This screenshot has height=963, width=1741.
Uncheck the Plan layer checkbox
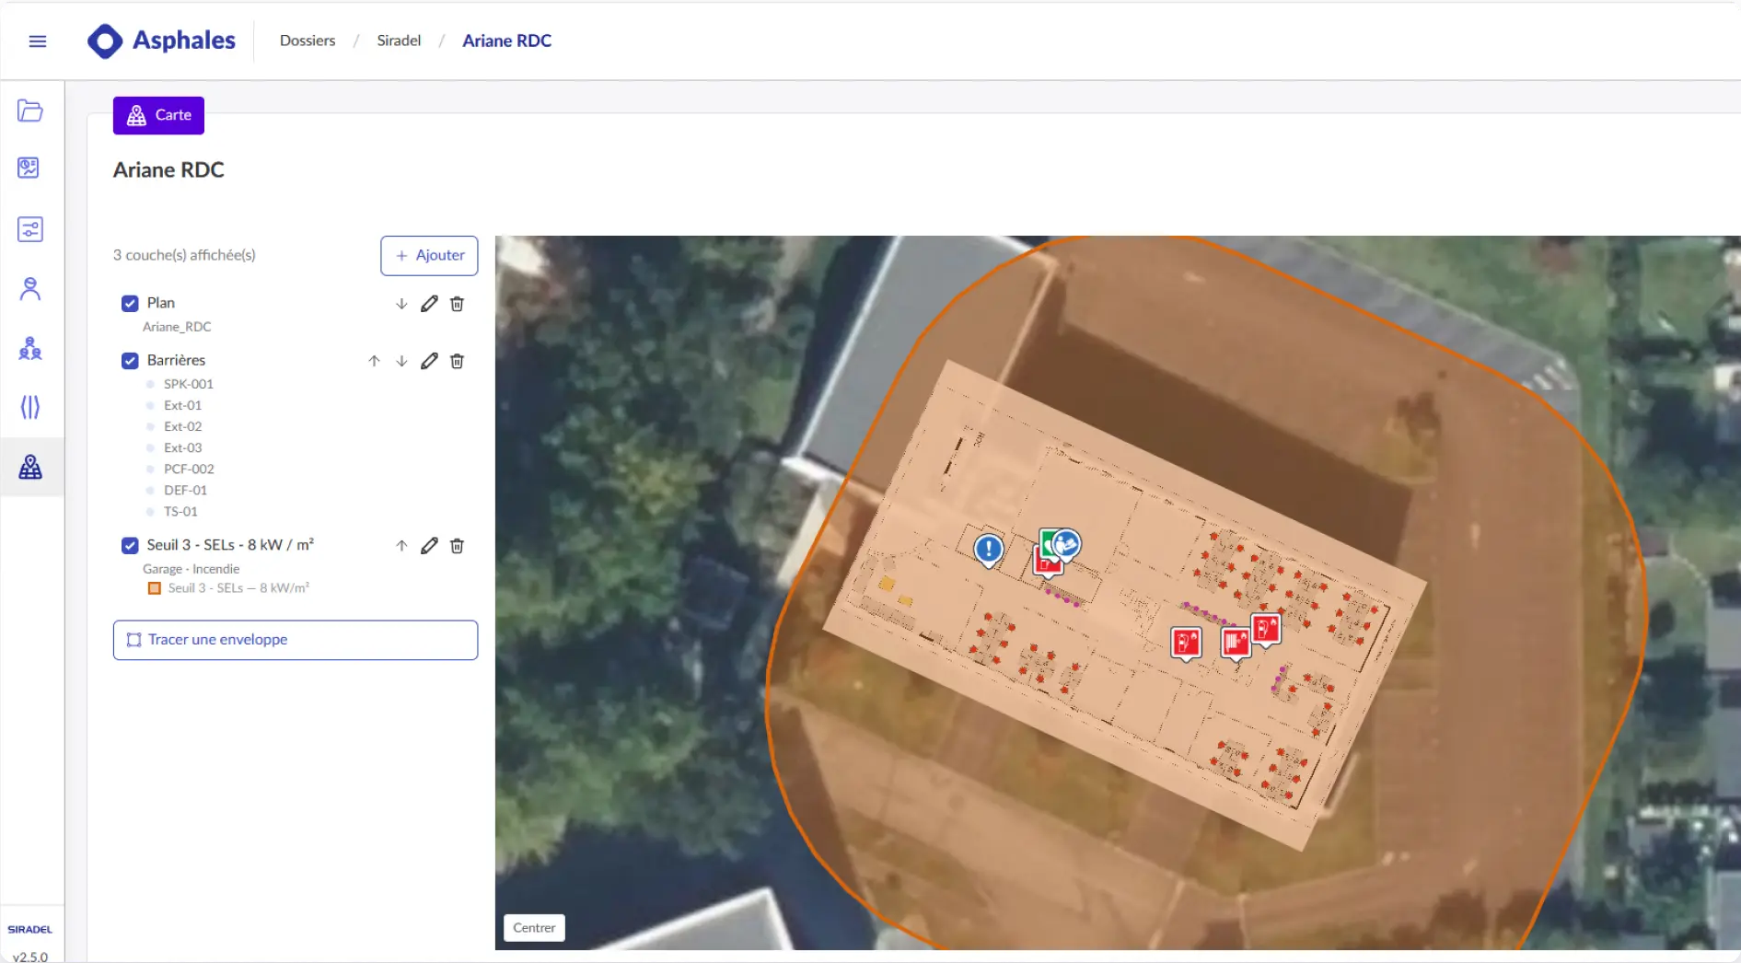pos(130,304)
